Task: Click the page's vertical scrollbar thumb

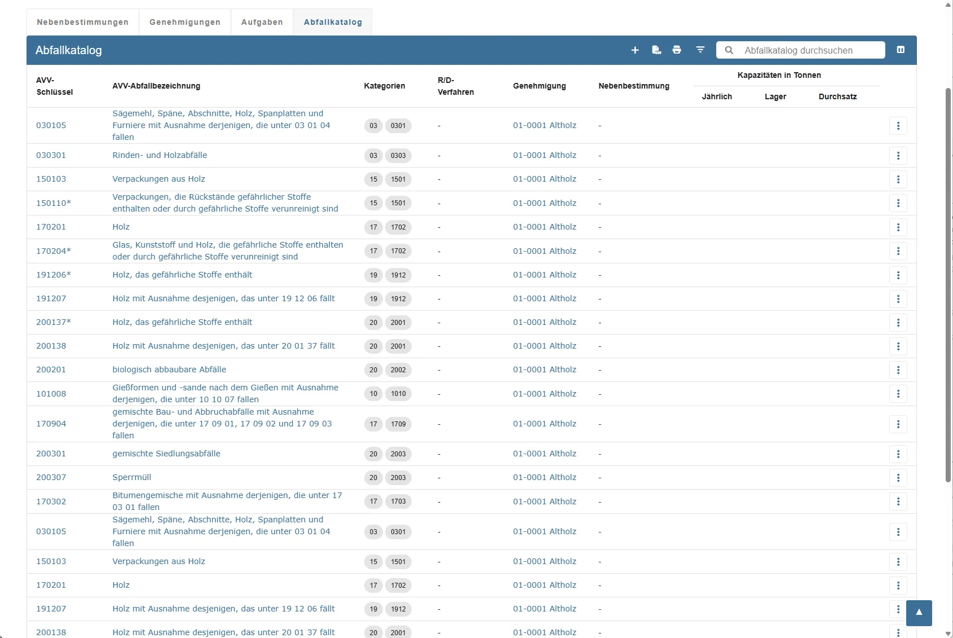Action: 948,285
